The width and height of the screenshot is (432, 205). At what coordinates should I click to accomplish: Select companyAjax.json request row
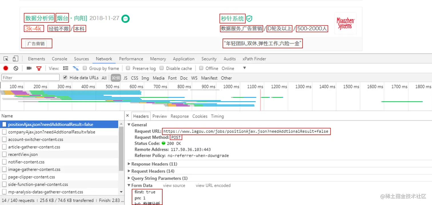59,132
